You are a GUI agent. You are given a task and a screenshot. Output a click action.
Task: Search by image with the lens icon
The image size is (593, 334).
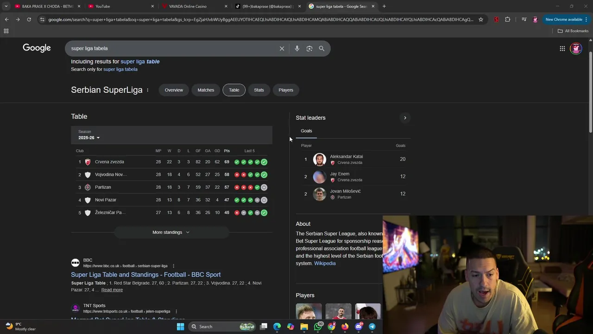pos(309,48)
